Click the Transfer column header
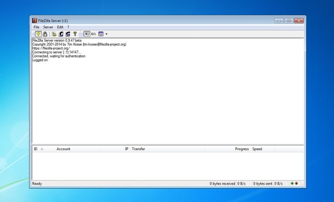The width and height of the screenshot is (334, 202). (x=168, y=149)
